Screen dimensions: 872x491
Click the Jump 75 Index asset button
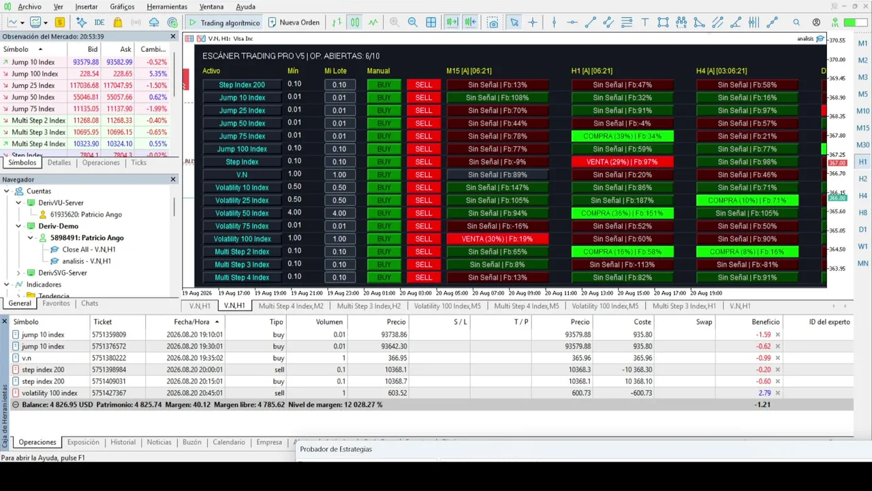tap(242, 136)
